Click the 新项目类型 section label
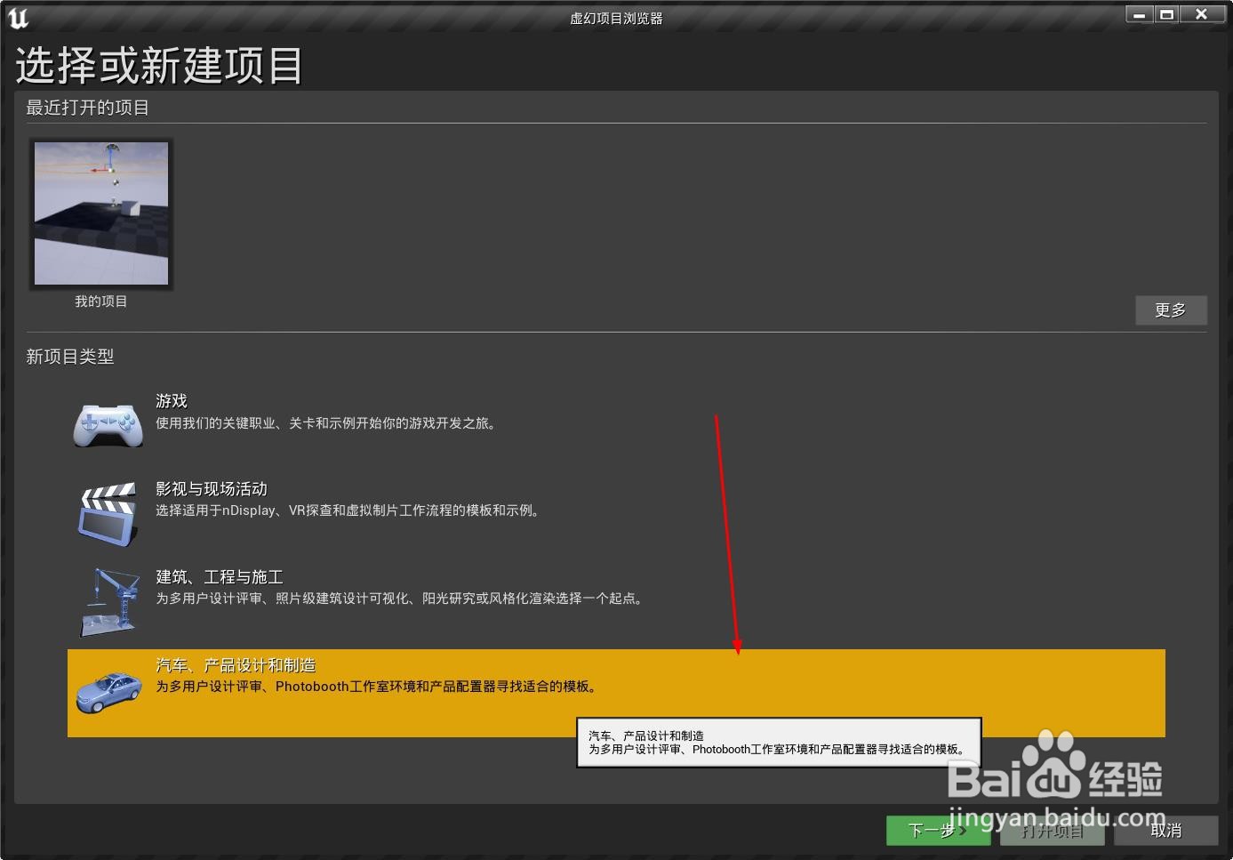This screenshot has width=1233, height=860. tap(69, 357)
